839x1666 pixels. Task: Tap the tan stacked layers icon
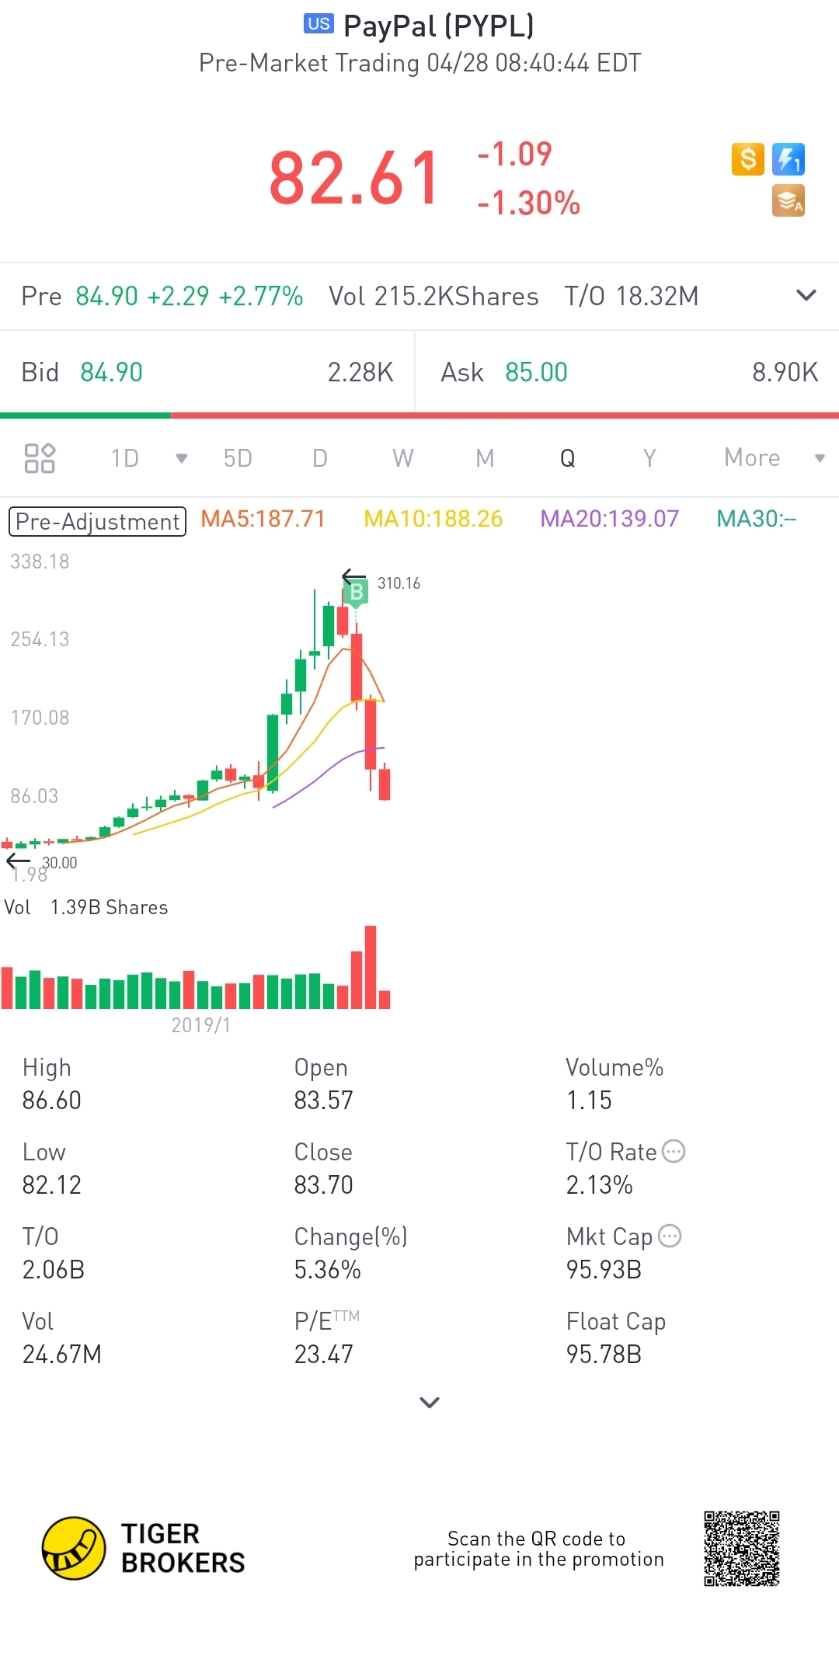[x=788, y=201]
